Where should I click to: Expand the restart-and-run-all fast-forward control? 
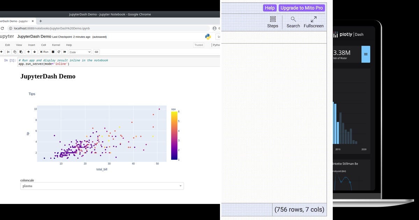coord(64,52)
